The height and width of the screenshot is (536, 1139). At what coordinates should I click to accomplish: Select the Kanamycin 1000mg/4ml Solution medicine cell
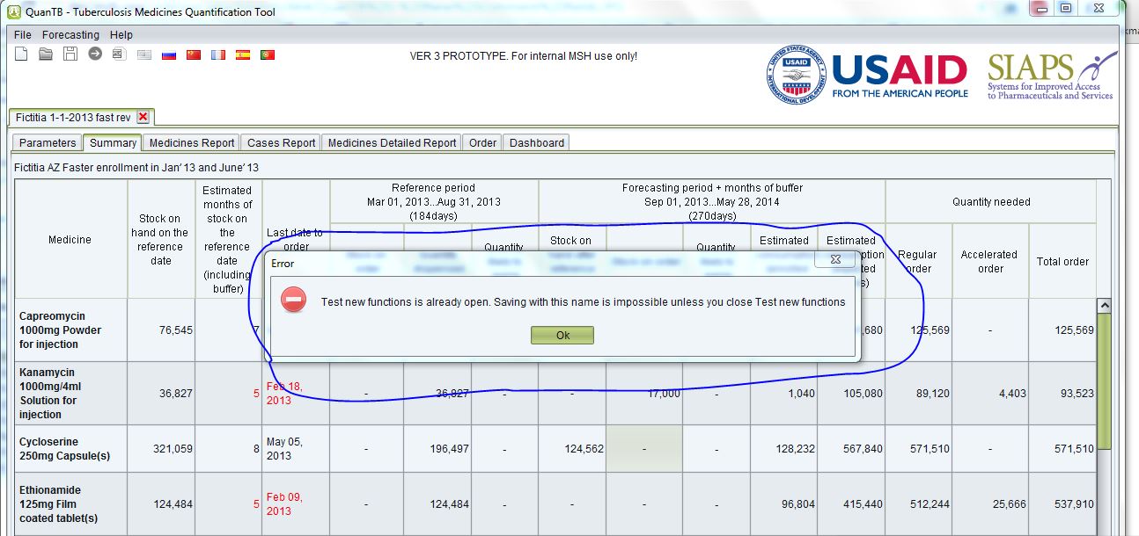(x=71, y=393)
